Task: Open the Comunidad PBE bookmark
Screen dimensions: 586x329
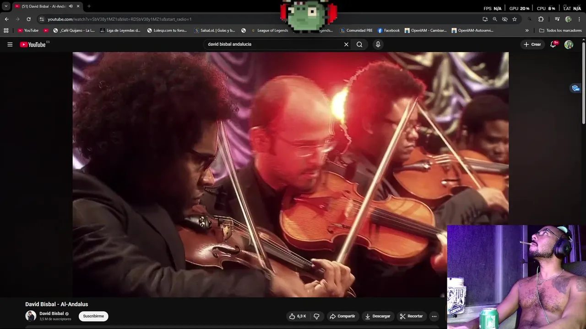Action: pyautogui.click(x=356, y=31)
